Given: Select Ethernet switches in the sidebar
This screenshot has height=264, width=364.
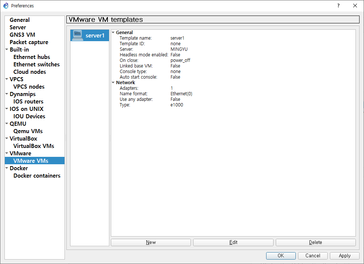Looking at the screenshot, I should click(36, 65).
